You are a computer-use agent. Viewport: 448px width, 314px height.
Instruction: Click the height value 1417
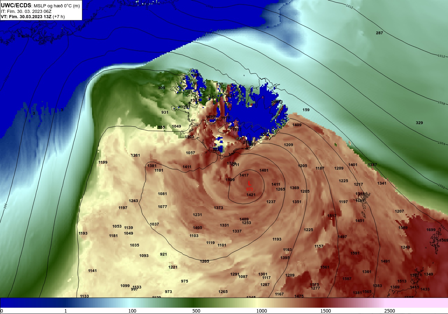point(244,175)
